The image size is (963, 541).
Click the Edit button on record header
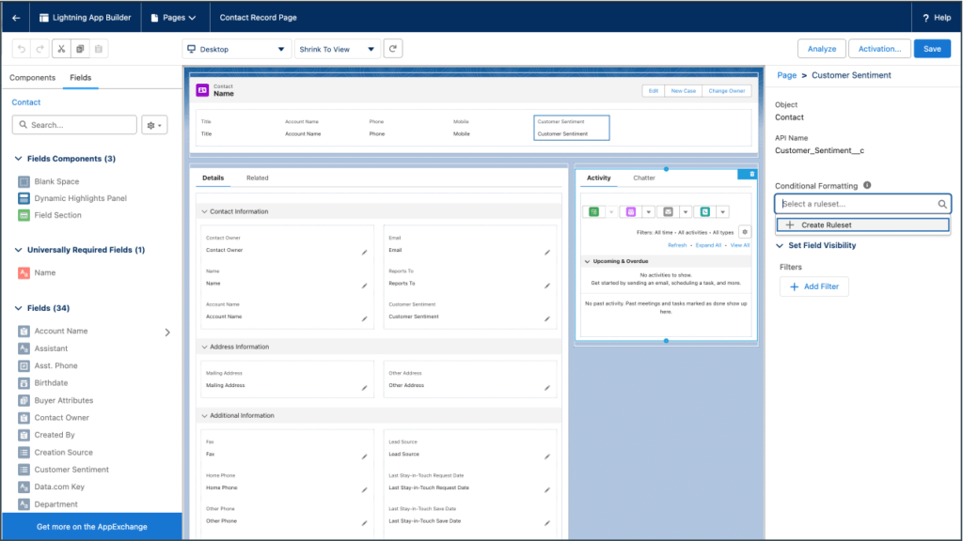tap(654, 91)
